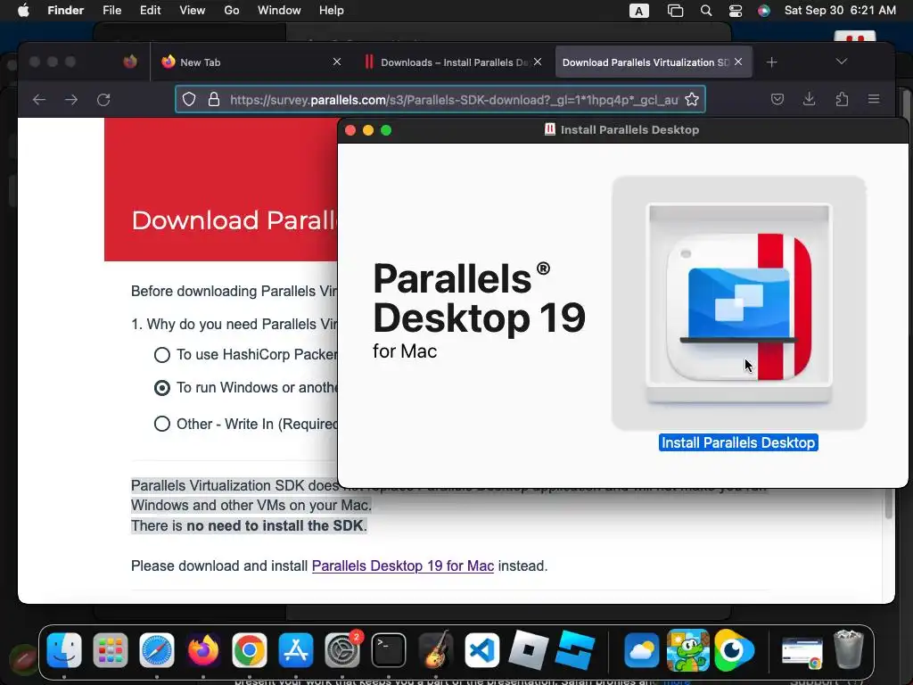The width and height of the screenshot is (913, 685).
Task: Open the View menu
Action: point(193,11)
